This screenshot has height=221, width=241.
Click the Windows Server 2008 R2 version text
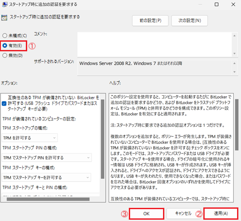131,64
